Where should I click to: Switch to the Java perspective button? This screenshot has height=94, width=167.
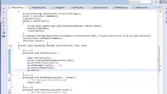163,2
